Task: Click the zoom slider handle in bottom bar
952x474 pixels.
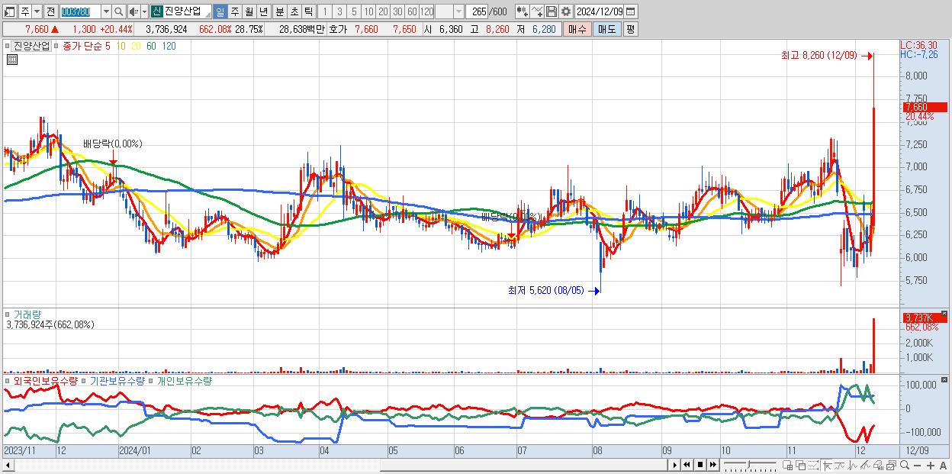Action: (748, 465)
